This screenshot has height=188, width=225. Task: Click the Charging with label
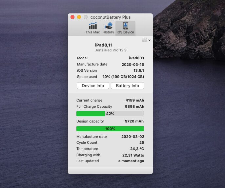pyautogui.click(x=88, y=155)
